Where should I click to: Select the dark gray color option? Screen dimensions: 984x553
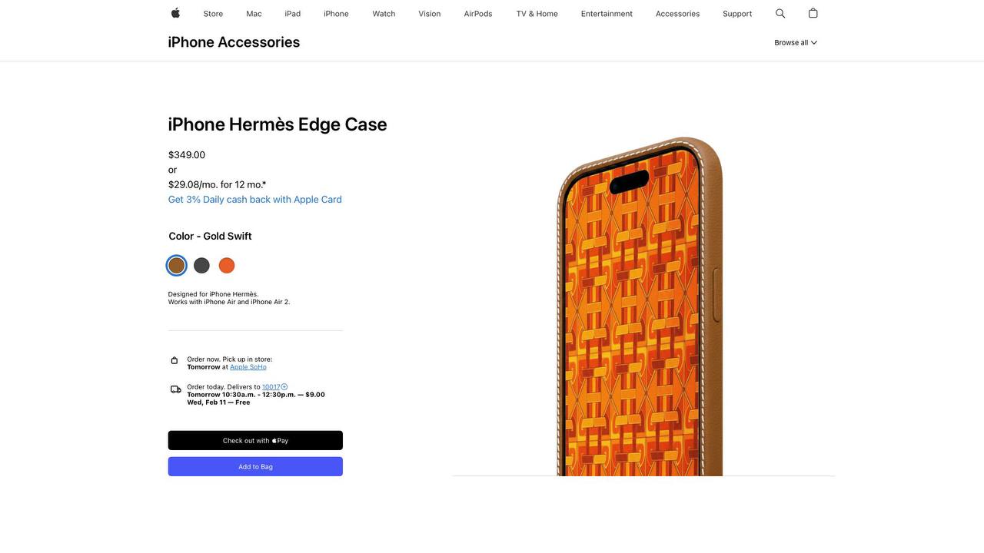[x=201, y=266]
